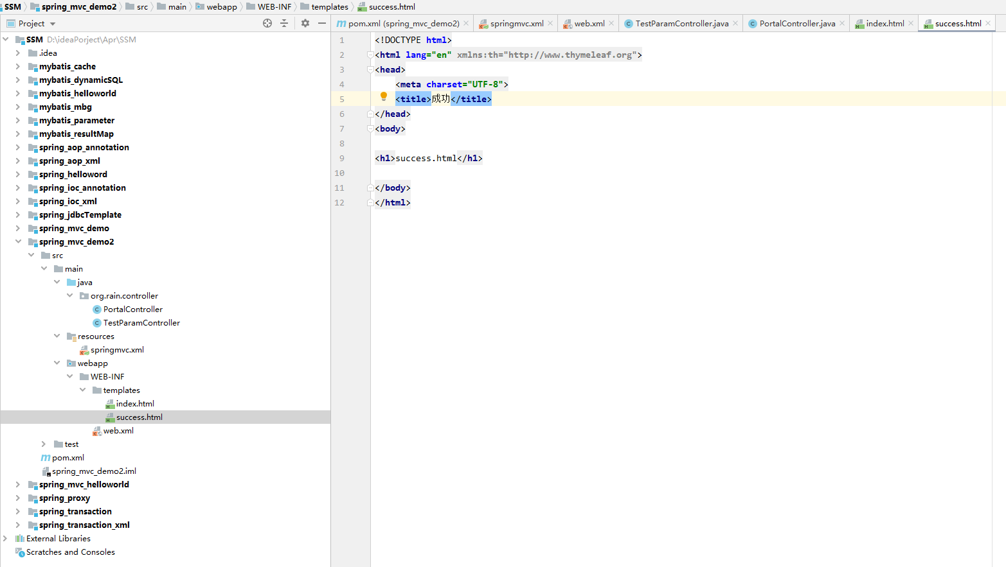
Task: Expand External Libraries node
Action: click(x=6, y=538)
